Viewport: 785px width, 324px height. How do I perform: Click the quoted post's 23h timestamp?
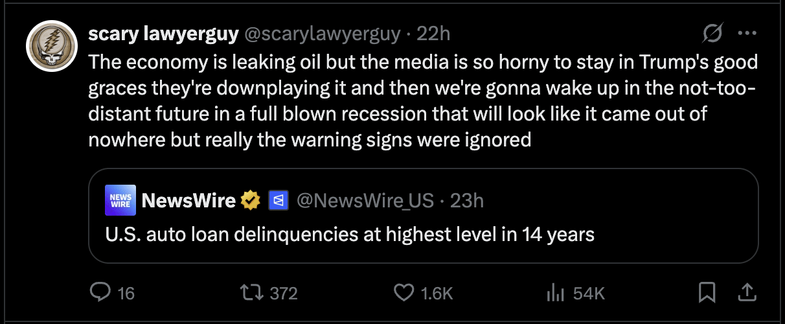pyautogui.click(x=467, y=202)
